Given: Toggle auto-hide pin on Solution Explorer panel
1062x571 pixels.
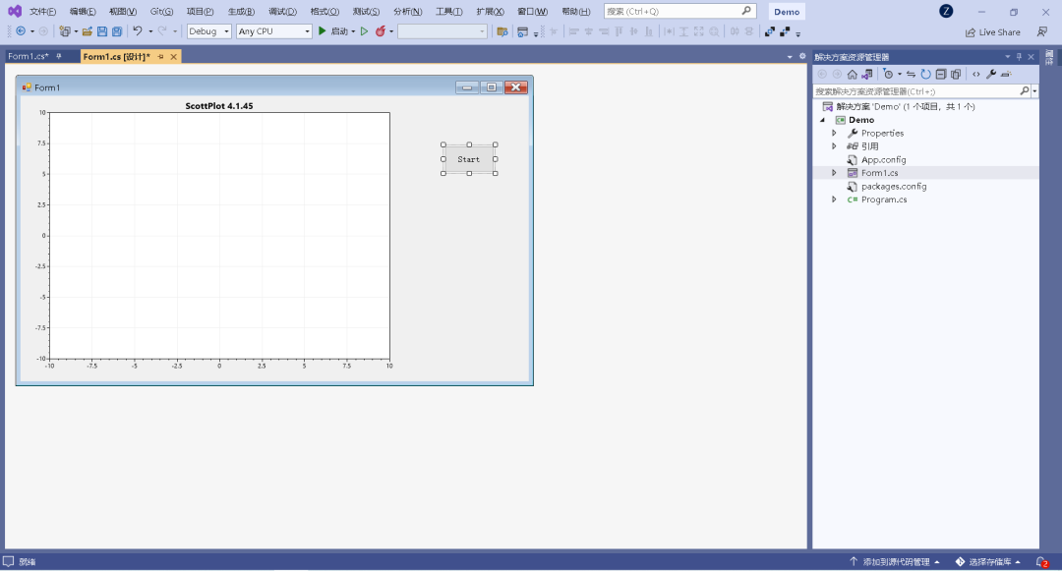Looking at the screenshot, I should click(1019, 57).
